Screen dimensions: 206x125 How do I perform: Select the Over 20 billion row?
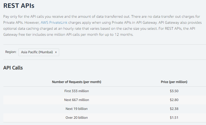click(76, 118)
